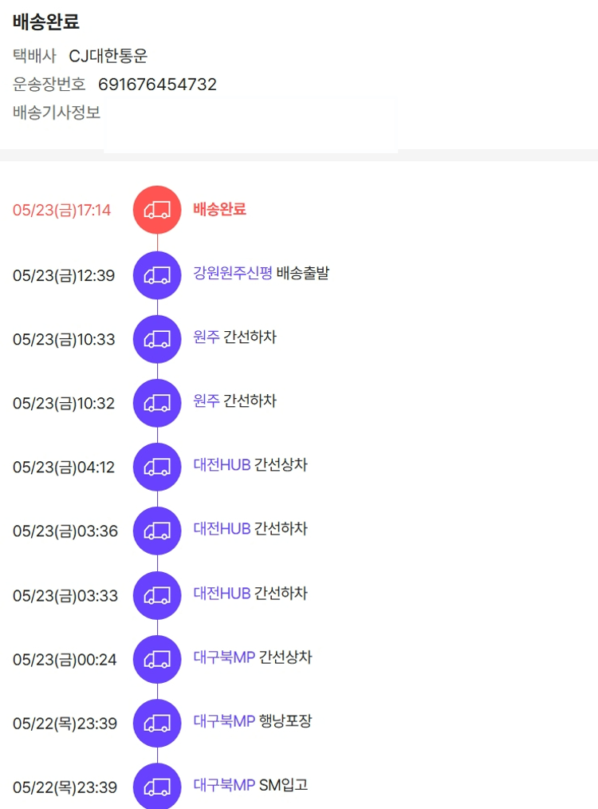Click the CJ대한통운 courier name
Image resolution: width=598 pixels, height=809 pixels.
tap(108, 56)
